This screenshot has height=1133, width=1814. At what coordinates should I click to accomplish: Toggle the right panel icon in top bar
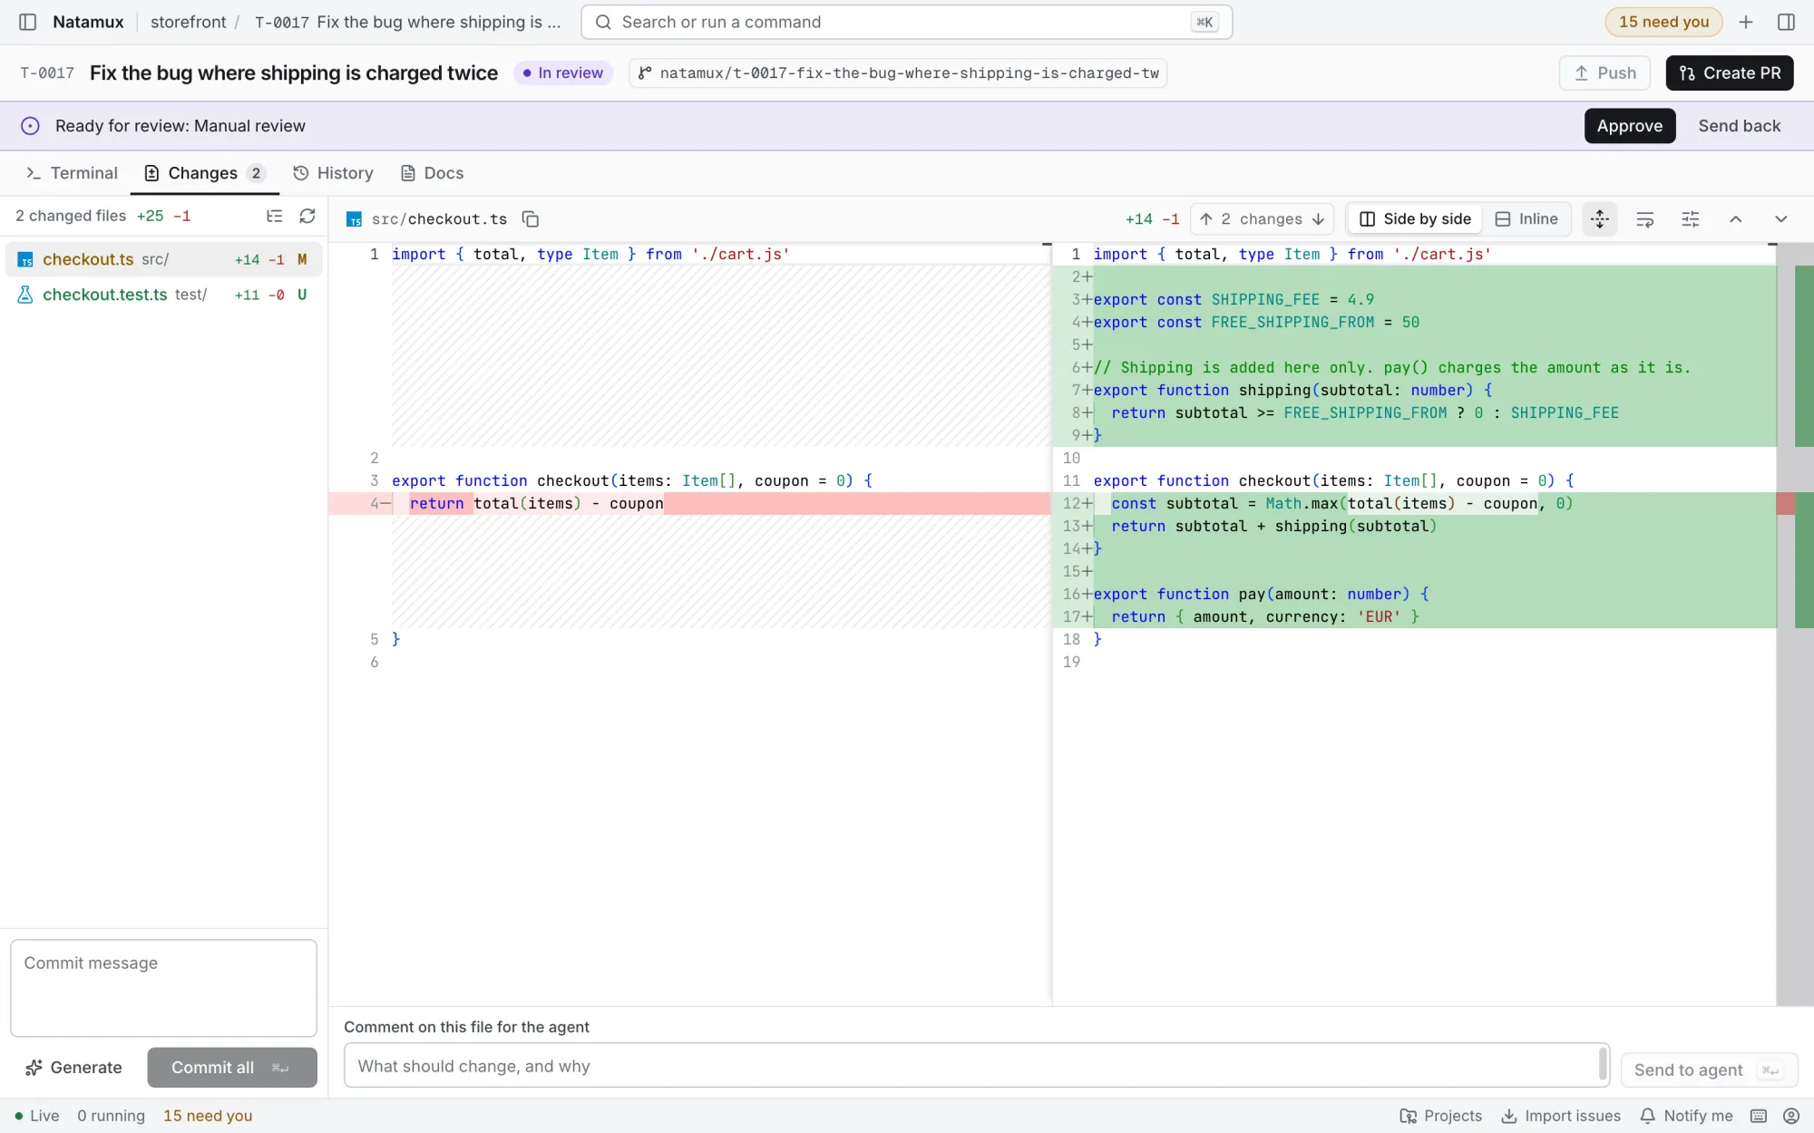1786,22
